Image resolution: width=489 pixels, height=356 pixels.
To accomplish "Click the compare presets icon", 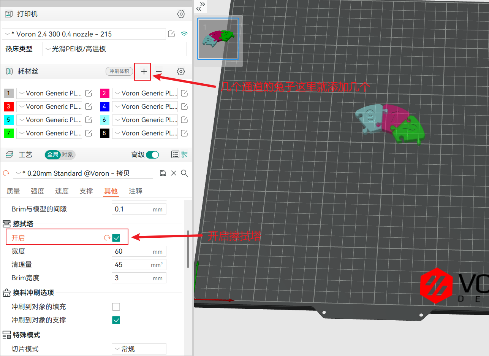I will pos(185,154).
